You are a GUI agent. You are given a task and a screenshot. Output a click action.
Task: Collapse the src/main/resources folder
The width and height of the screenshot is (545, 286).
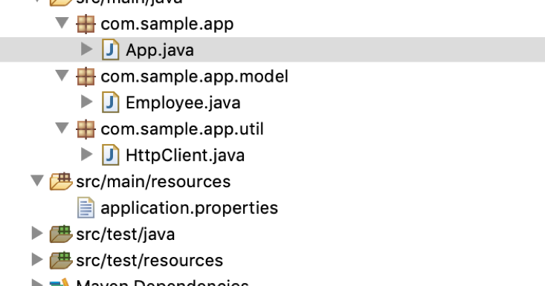coord(37,181)
